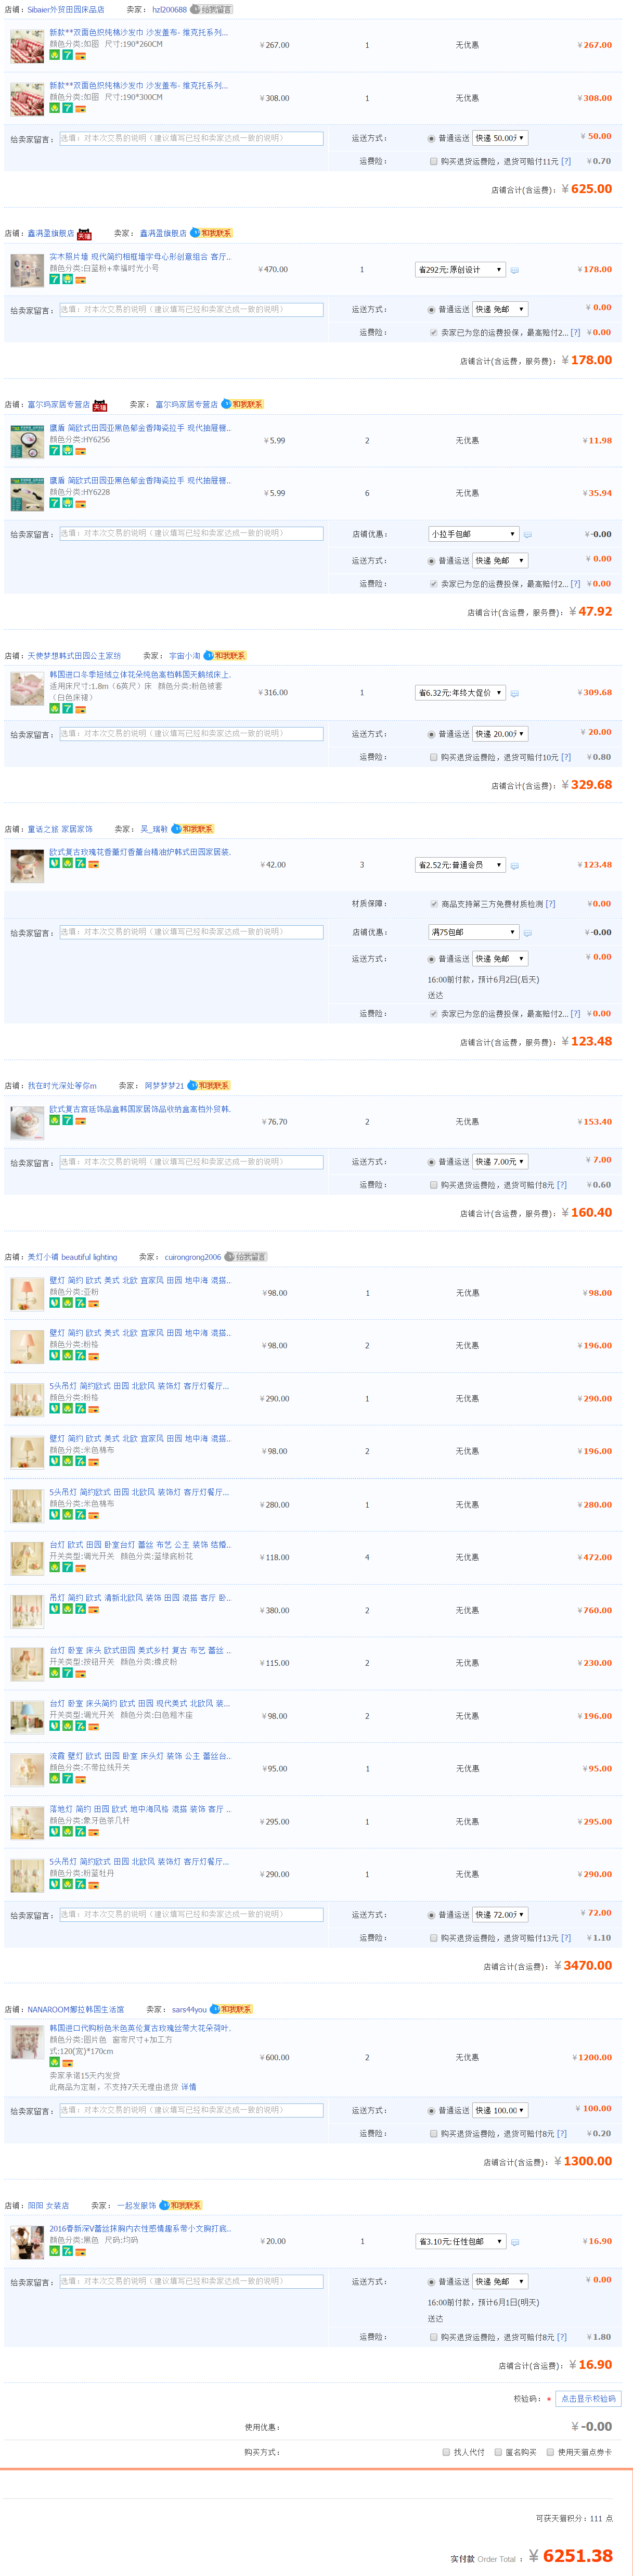Click seller message field for 美灯小铺 order
633x2576 pixels.
point(191,1914)
